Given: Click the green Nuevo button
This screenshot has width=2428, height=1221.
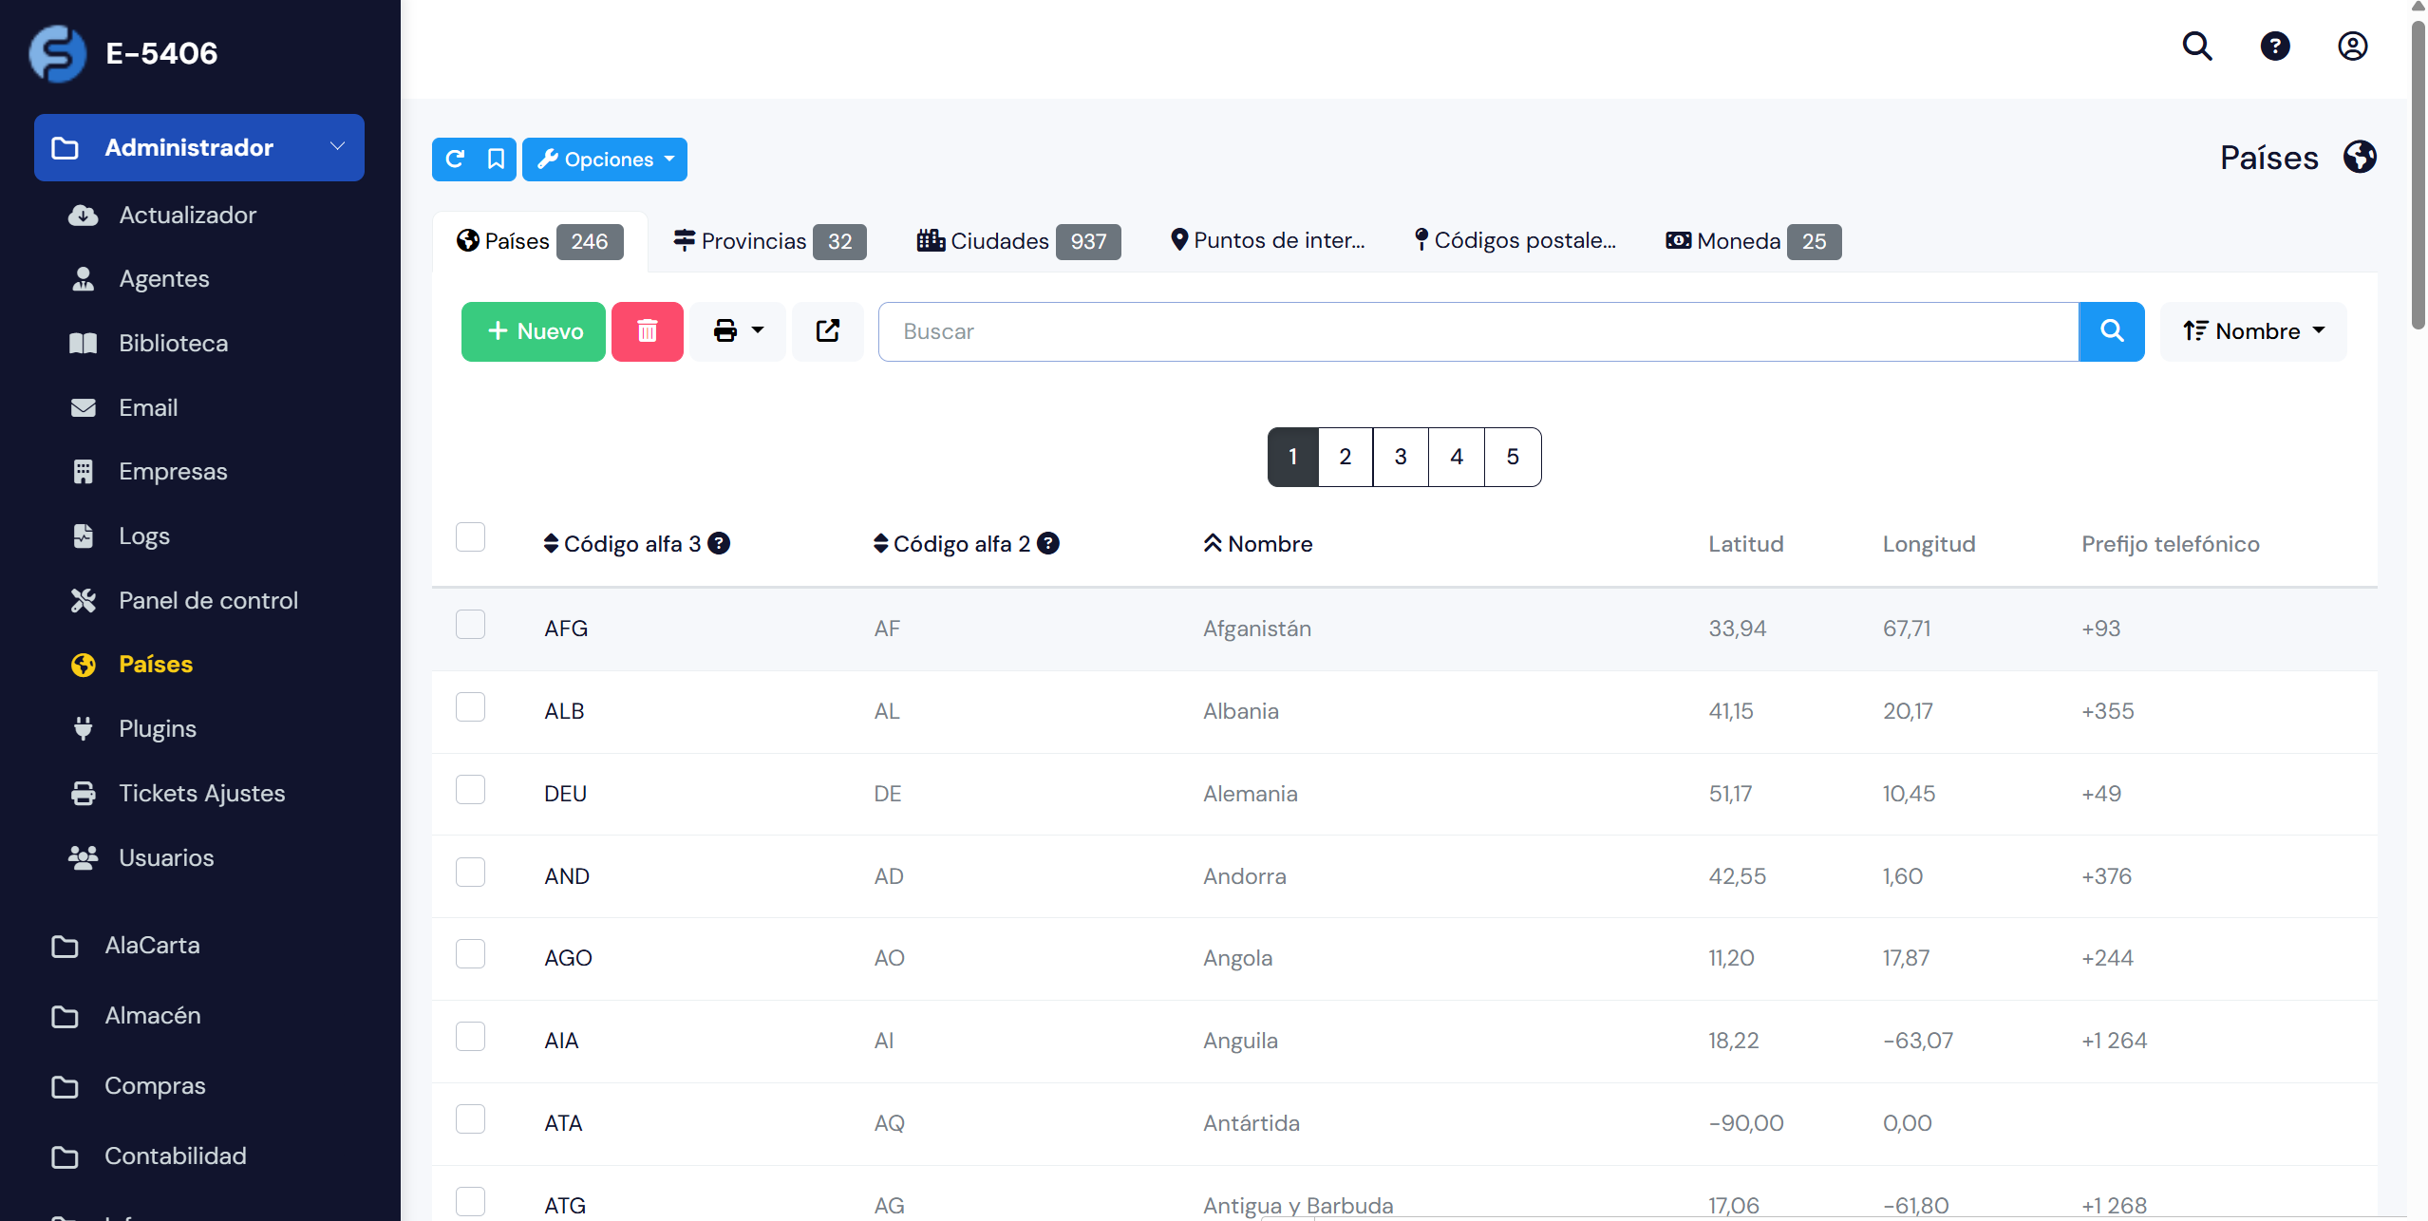Looking at the screenshot, I should click(x=533, y=331).
